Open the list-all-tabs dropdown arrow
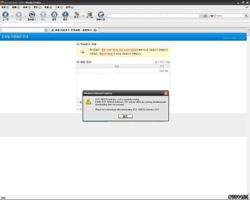Image resolution: width=250 pixels, height=200 pixels. 248,30
